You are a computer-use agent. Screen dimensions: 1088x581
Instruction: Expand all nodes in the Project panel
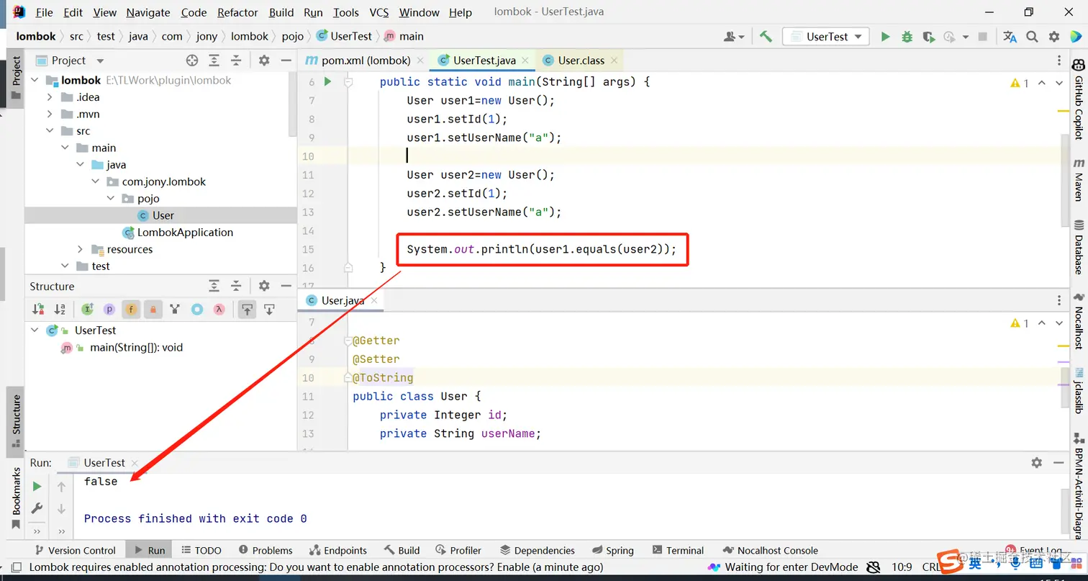click(214, 60)
